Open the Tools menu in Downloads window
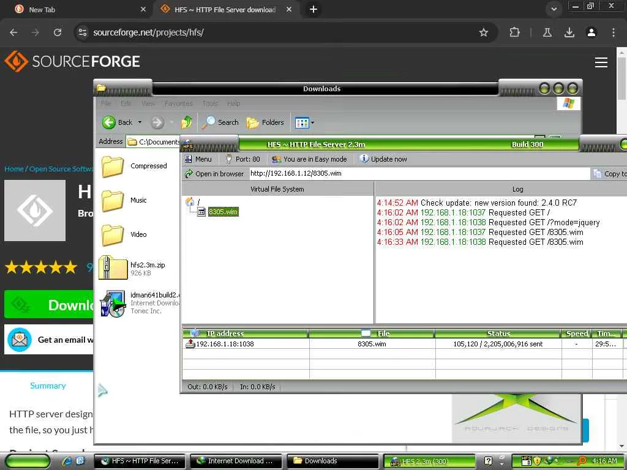 click(x=210, y=103)
